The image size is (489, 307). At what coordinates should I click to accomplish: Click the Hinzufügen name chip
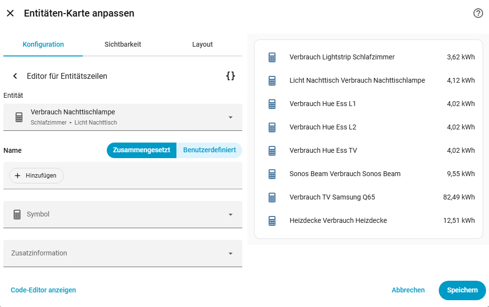coord(37,176)
